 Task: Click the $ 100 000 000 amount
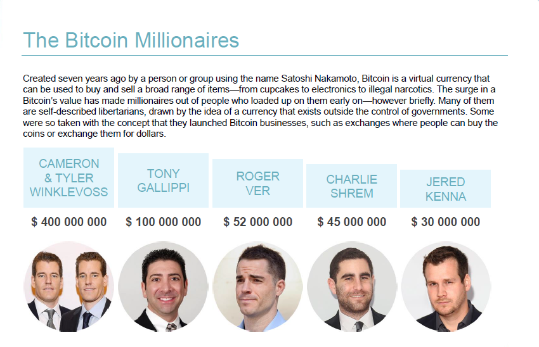pos(163,222)
